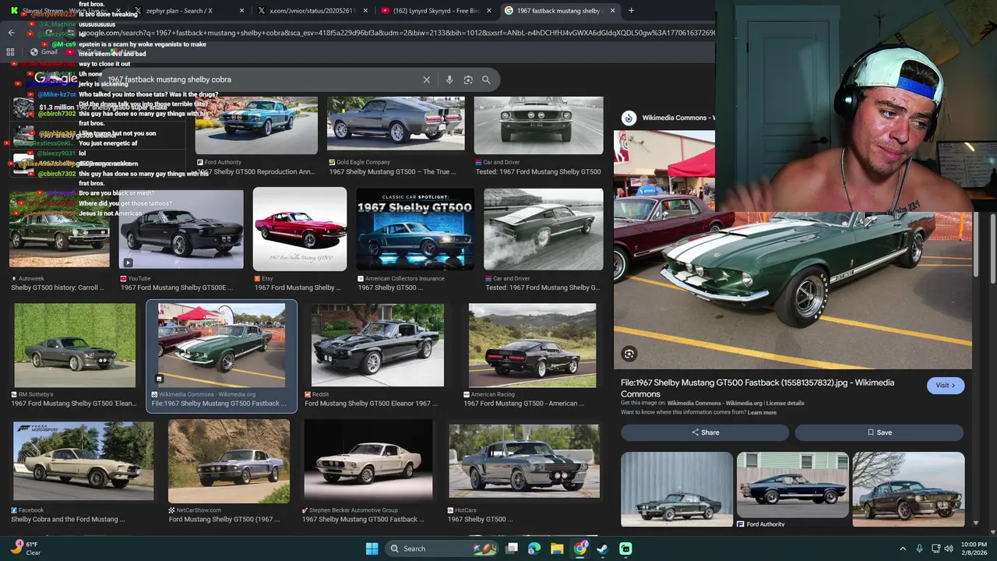This screenshot has height=561, width=997.
Task: Open Task View on taskbar
Action: point(512,549)
